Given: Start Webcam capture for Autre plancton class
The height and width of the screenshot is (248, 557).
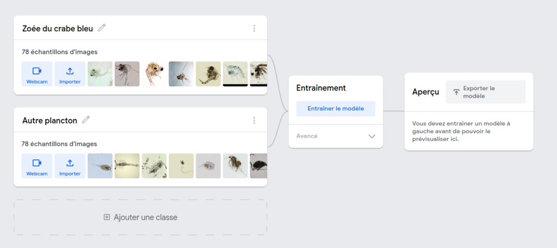Looking at the screenshot, I should point(37,166).
